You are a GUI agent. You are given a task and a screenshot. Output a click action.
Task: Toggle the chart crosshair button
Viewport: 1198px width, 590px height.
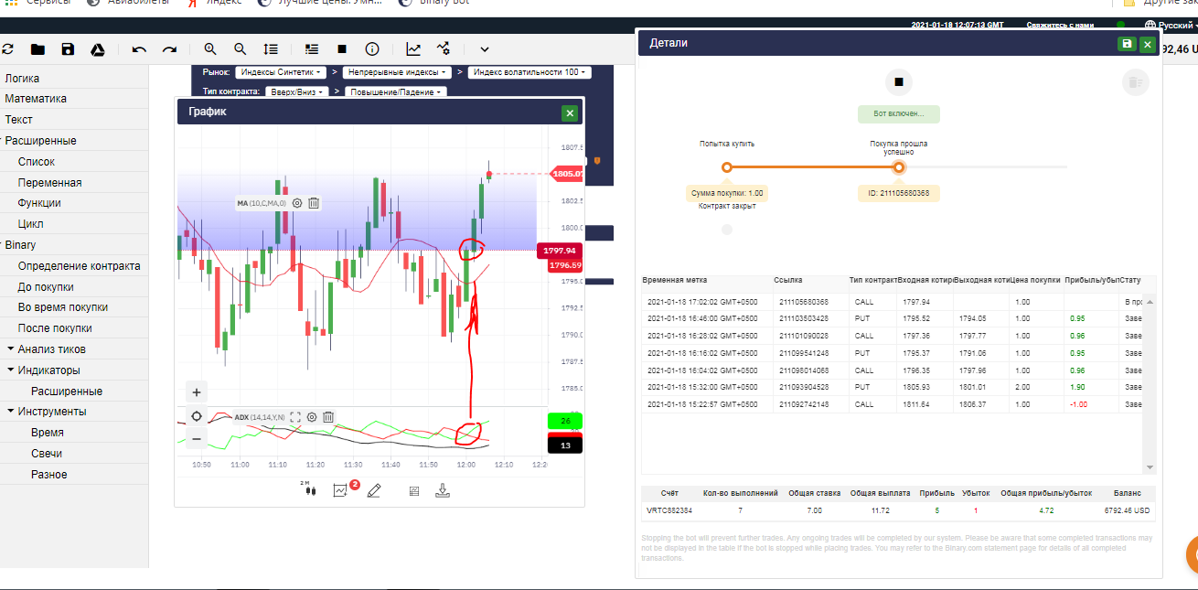point(196,416)
